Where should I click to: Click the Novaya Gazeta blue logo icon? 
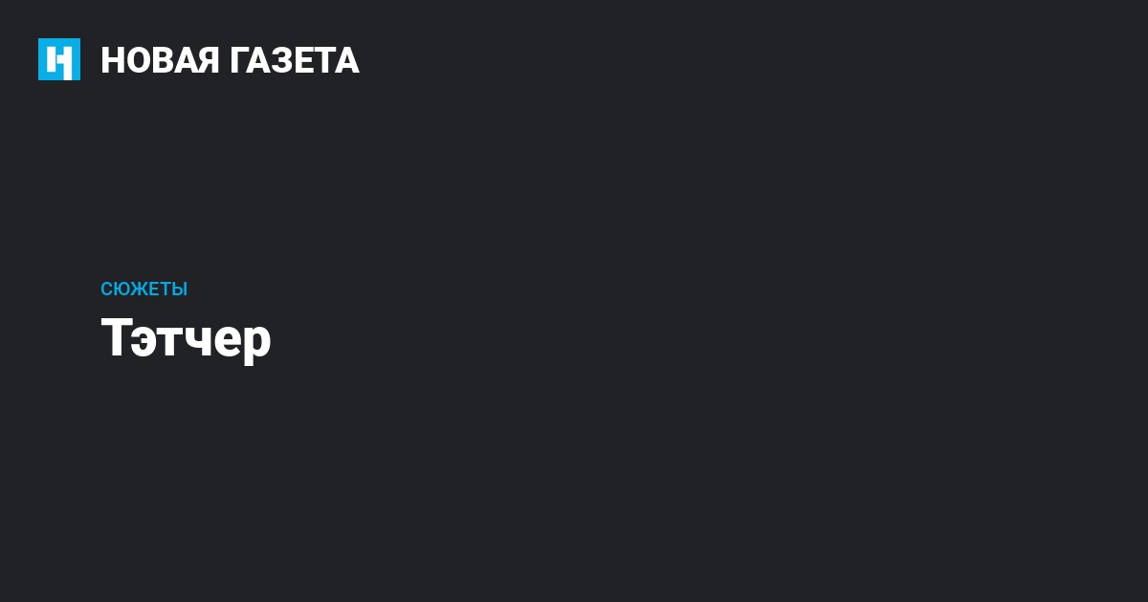(x=59, y=59)
